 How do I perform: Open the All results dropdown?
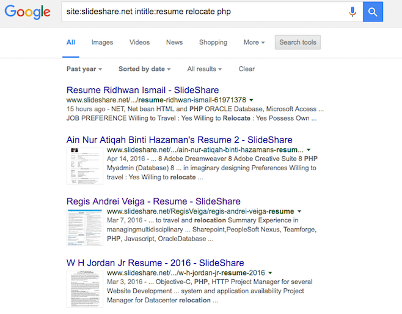[x=204, y=69]
